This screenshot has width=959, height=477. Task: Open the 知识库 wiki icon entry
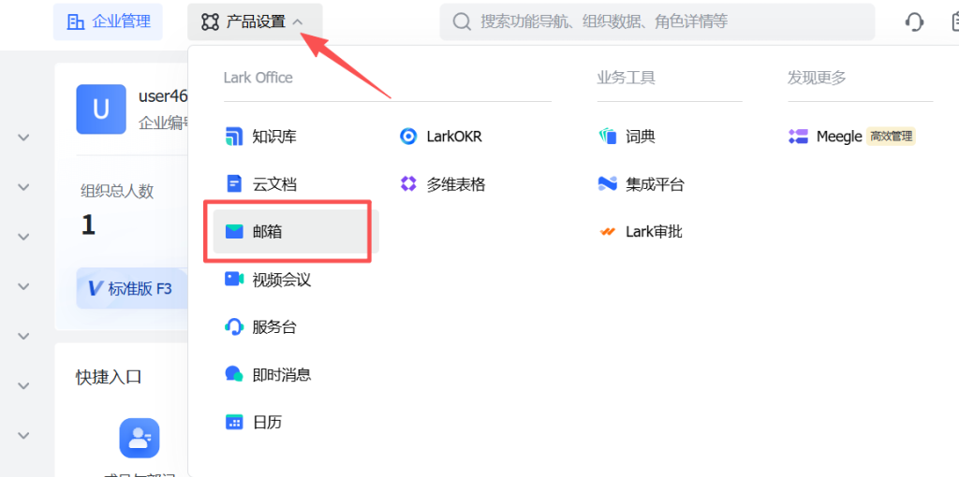click(233, 137)
